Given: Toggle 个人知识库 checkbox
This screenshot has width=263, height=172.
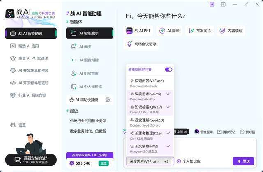Looking at the screenshot, I should point(179,161).
